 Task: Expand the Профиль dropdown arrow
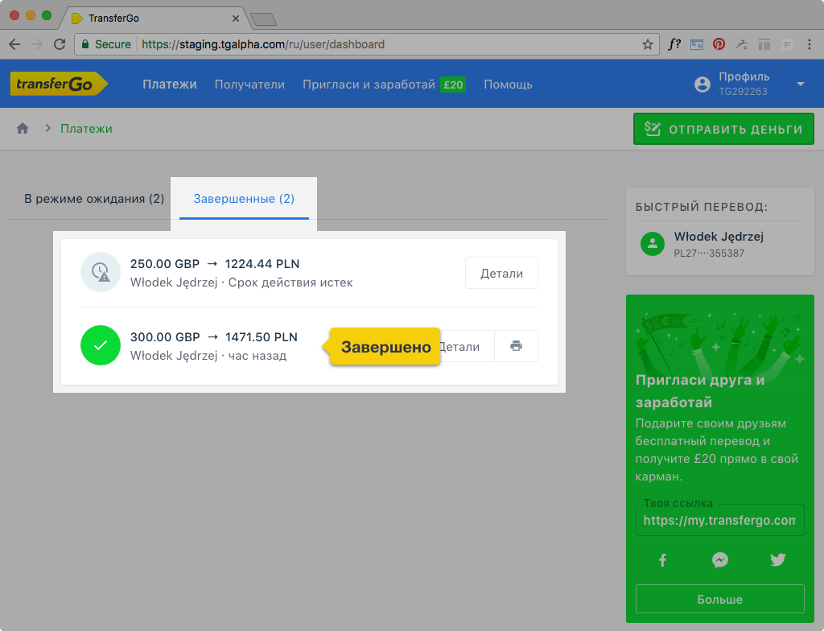(x=801, y=85)
